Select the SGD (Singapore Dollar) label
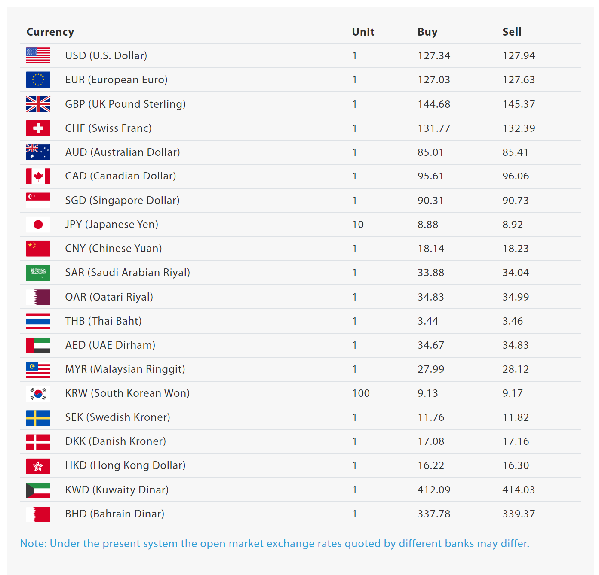Screen dimensions: 599x575 pos(123,201)
